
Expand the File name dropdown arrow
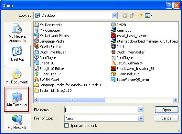141,110
